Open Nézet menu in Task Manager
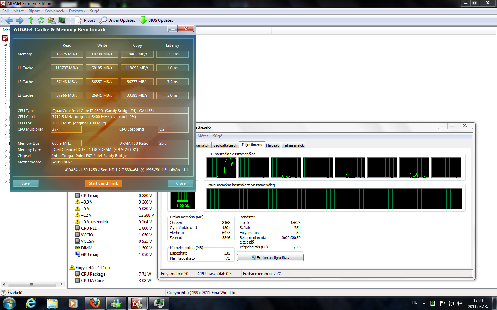Screen dimensions: 497x310 [x=203, y=136]
